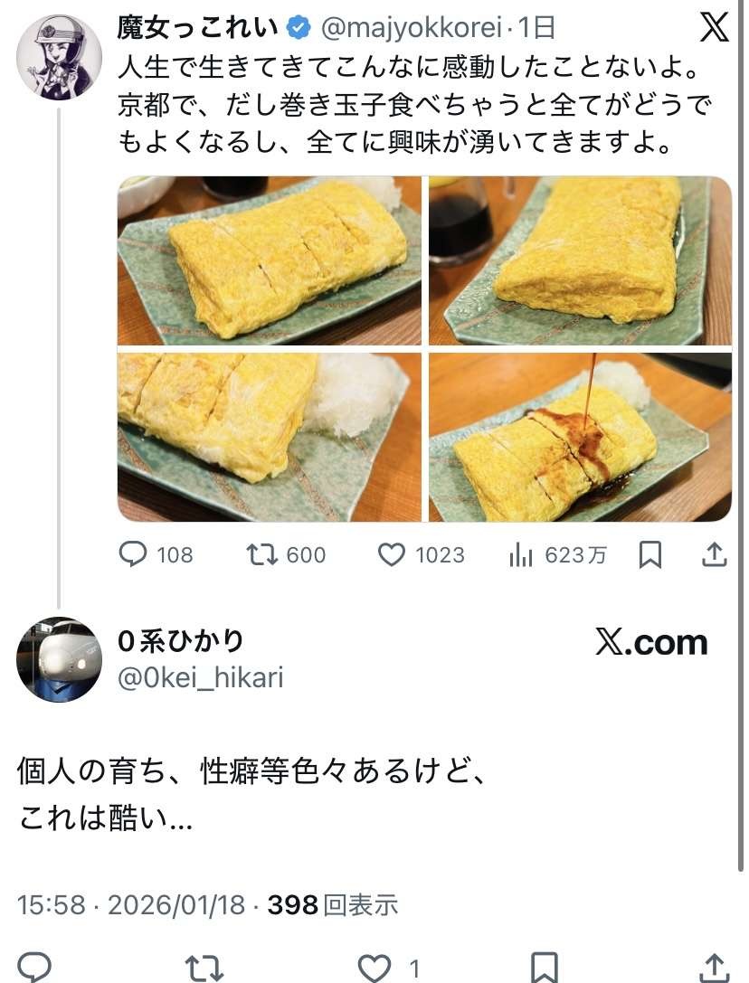Viewport: 749px width, 983px height.
Task: Repost the 0系ひかり post
Action: [x=204, y=968]
